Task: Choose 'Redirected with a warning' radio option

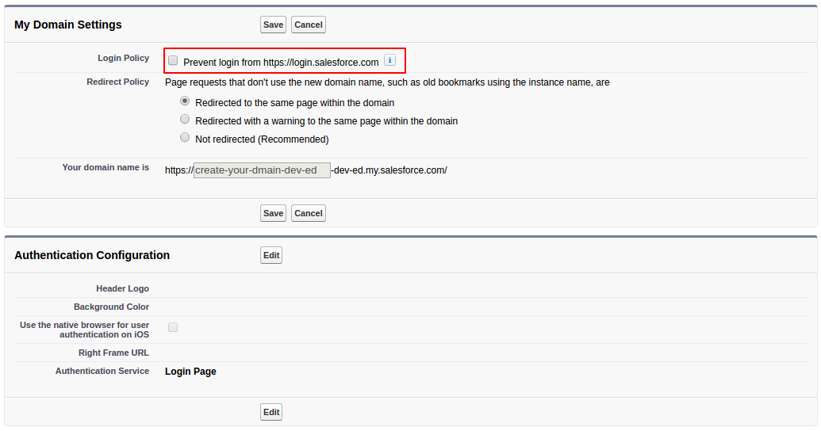Action: coord(185,120)
